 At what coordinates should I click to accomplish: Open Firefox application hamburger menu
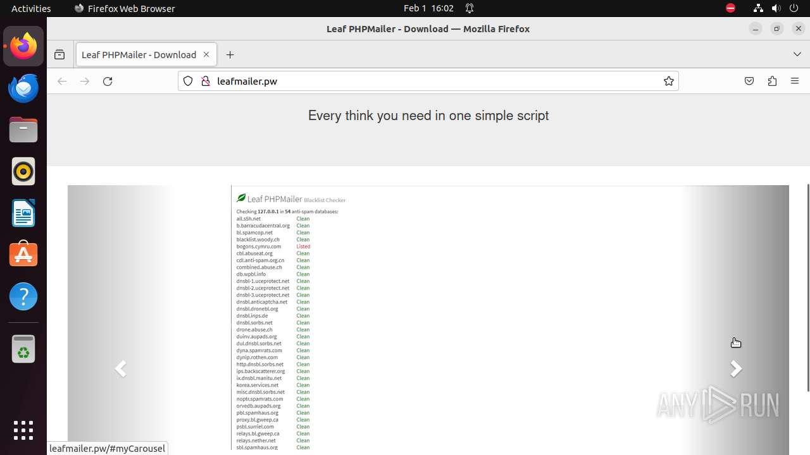pos(795,81)
